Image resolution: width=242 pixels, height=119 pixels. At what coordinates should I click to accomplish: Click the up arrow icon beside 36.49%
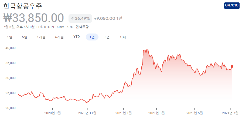pos(73,18)
